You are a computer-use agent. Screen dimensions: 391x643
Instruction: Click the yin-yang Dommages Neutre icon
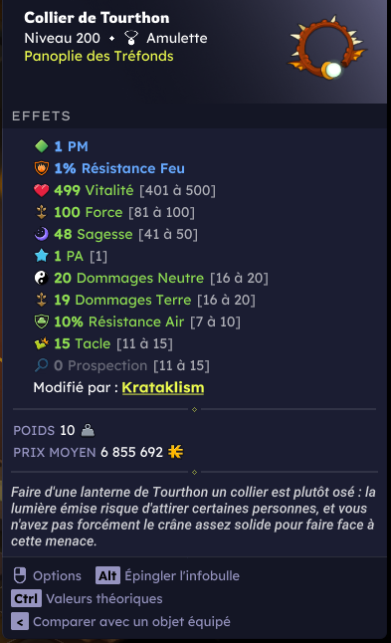coord(42,278)
